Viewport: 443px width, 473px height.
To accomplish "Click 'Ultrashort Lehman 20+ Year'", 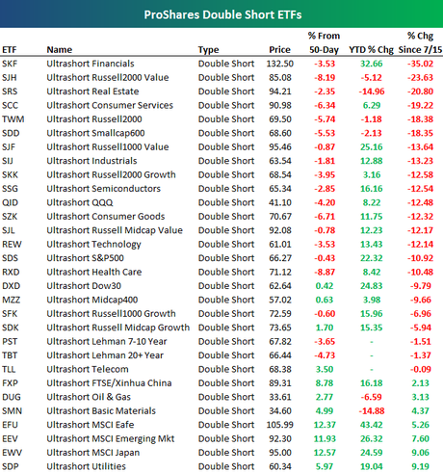I will [x=105, y=355].
